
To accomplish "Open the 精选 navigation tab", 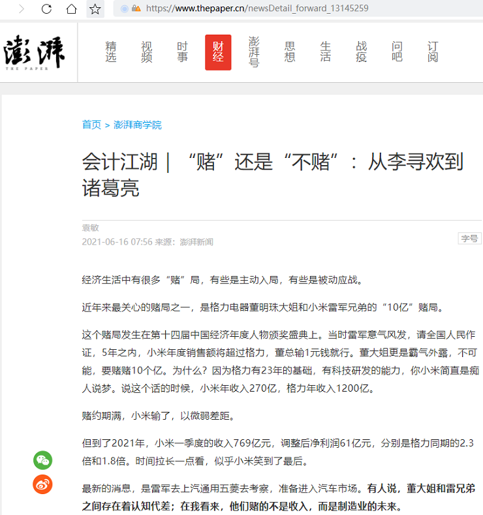I will tap(111, 52).
